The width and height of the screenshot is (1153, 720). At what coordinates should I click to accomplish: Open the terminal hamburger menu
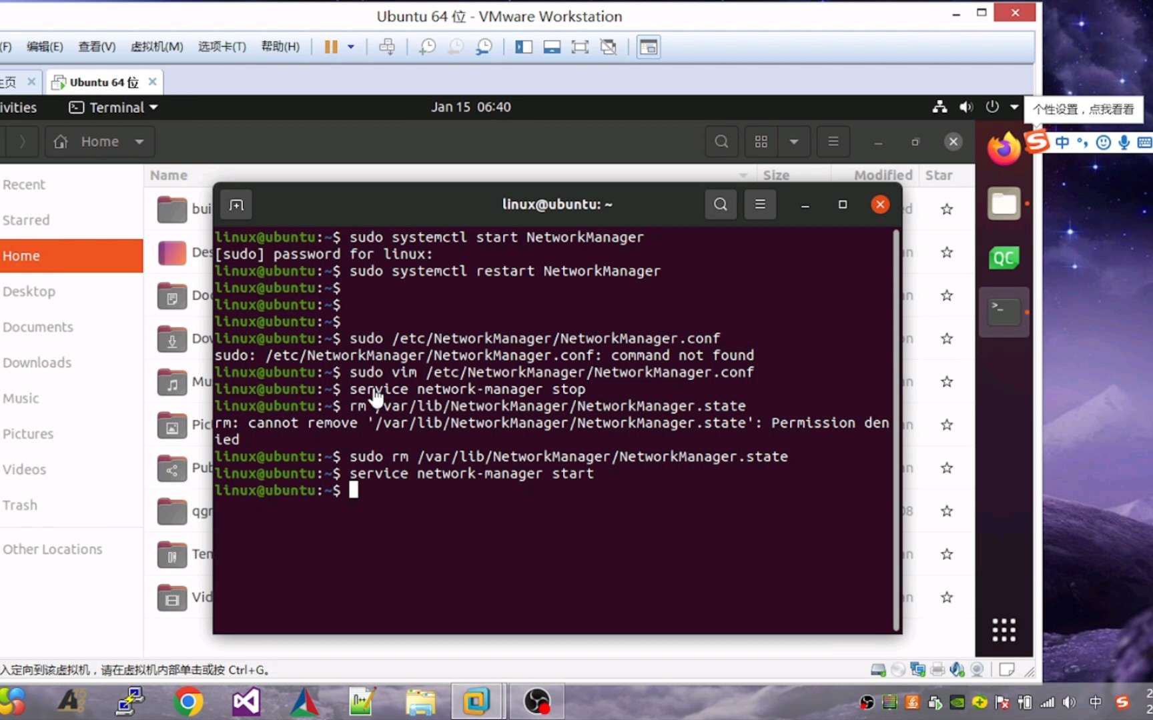click(x=760, y=204)
